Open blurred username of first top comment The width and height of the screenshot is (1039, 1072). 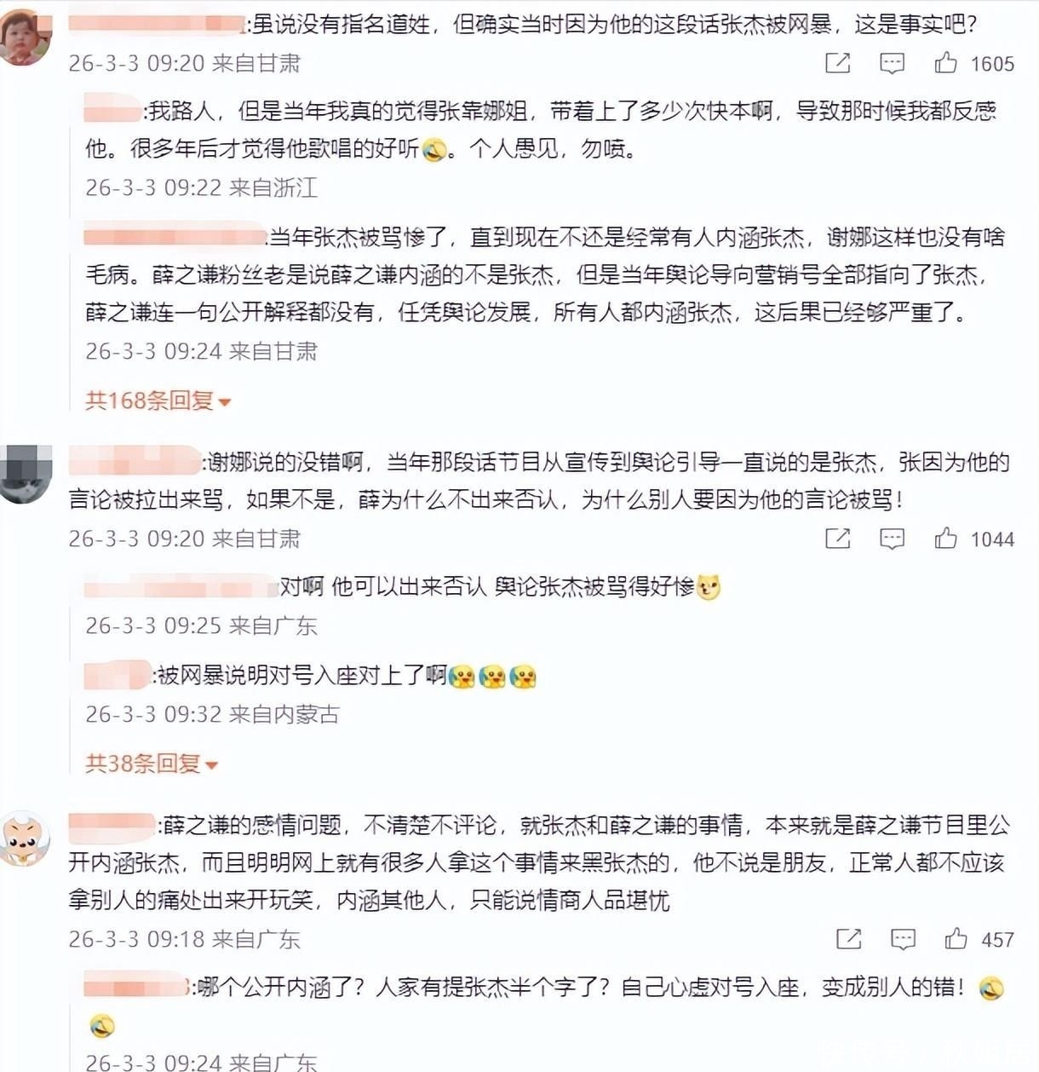[158, 24]
